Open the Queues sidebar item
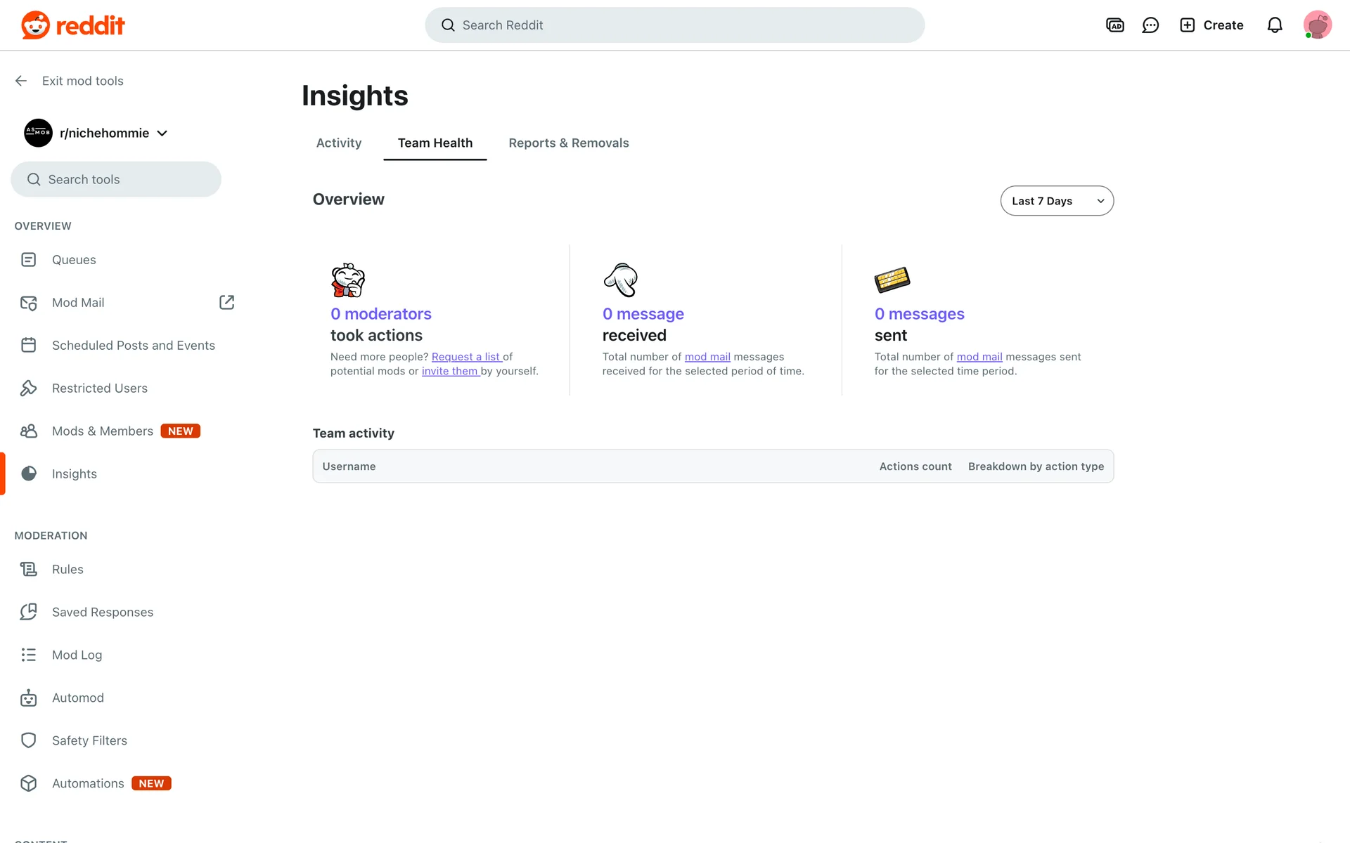Image resolution: width=1350 pixels, height=843 pixels. click(x=74, y=260)
